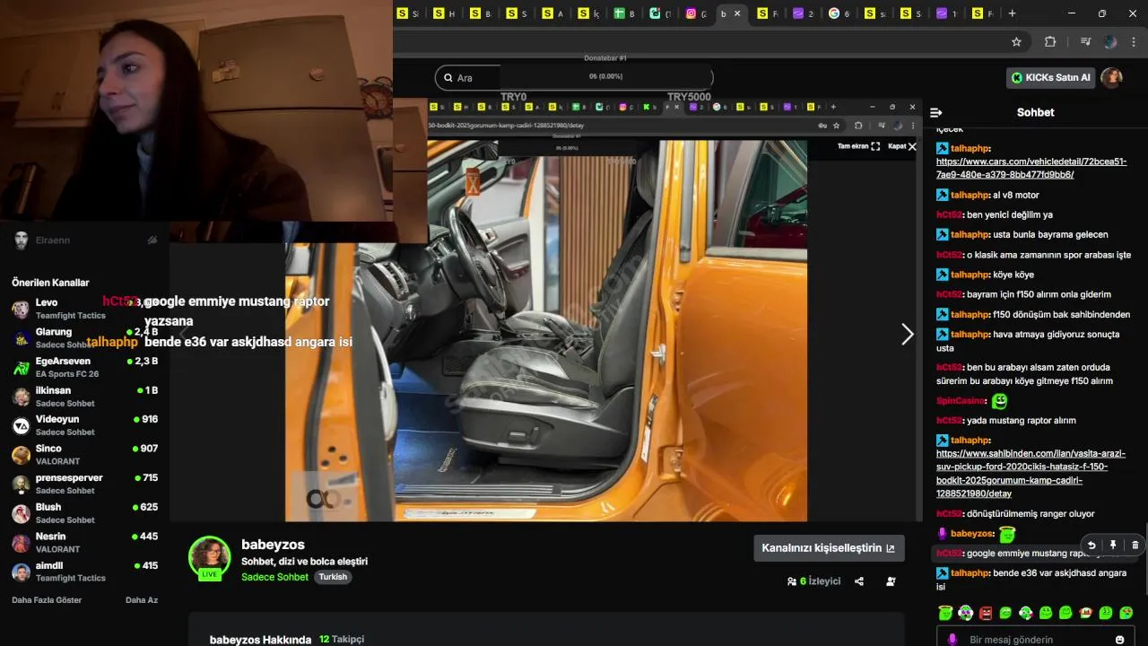
Task: Click the user icon beside share
Action: (891, 581)
